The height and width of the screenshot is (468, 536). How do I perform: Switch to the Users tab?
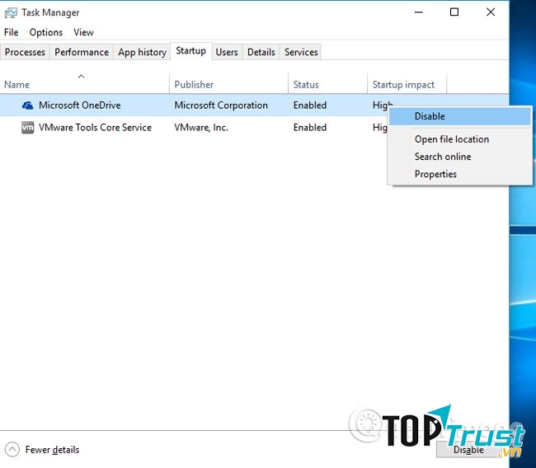click(x=227, y=52)
